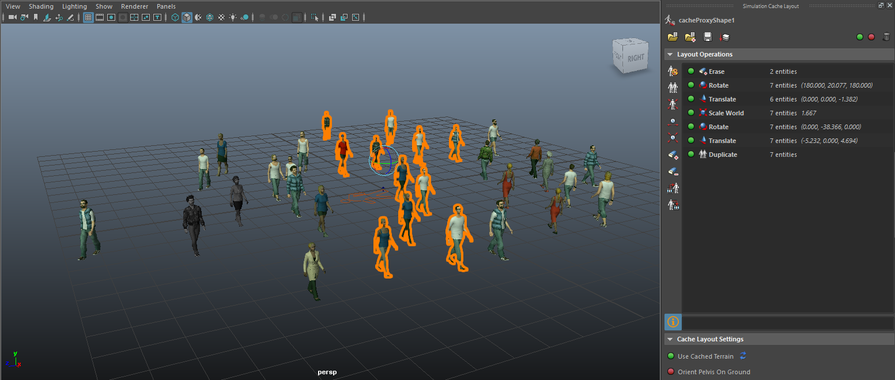Click the RIGHT face of the view cube
This screenshot has width=895, height=380.
(x=636, y=58)
